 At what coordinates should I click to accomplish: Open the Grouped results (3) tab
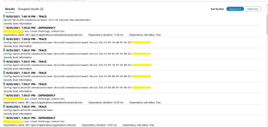(x=30, y=9)
